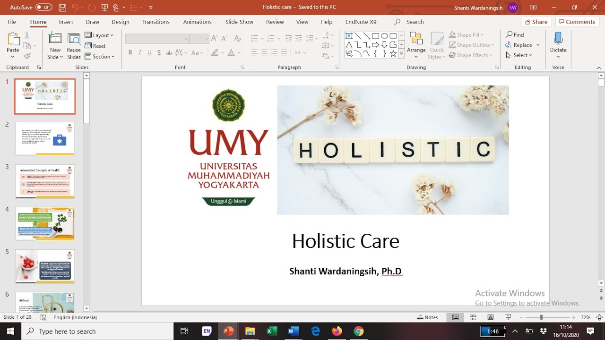
Task: Open Firefox from the taskbar
Action: pos(337,331)
